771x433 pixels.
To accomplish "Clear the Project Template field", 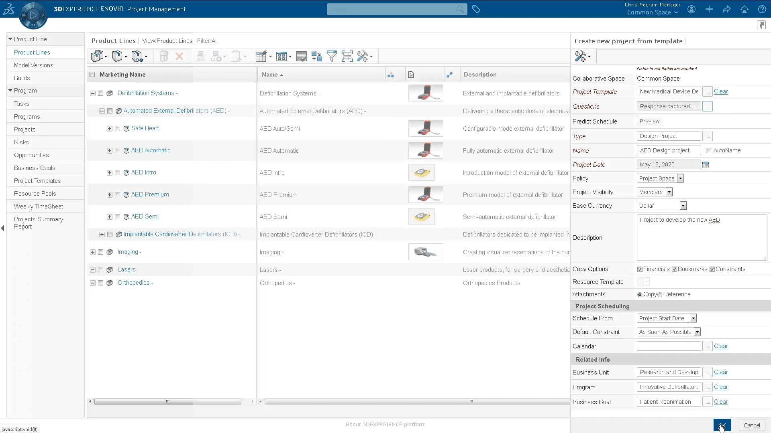I will (x=721, y=91).
